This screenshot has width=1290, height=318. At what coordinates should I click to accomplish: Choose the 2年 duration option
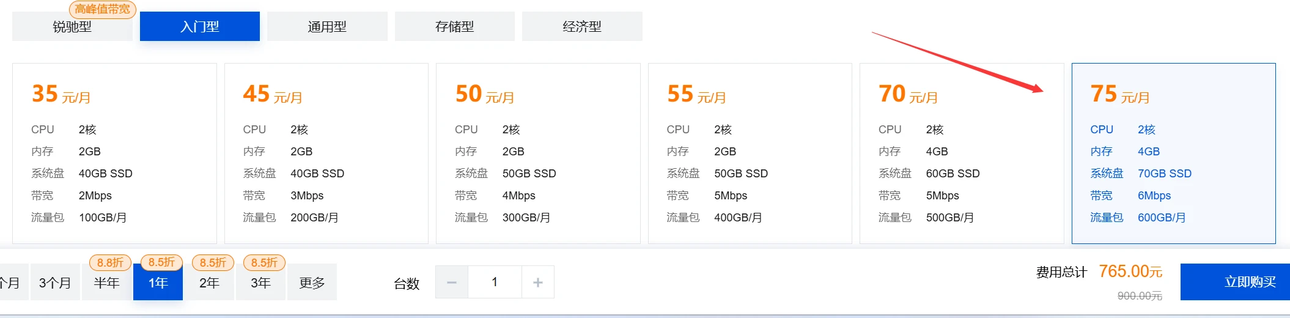[x=209, y=283]
